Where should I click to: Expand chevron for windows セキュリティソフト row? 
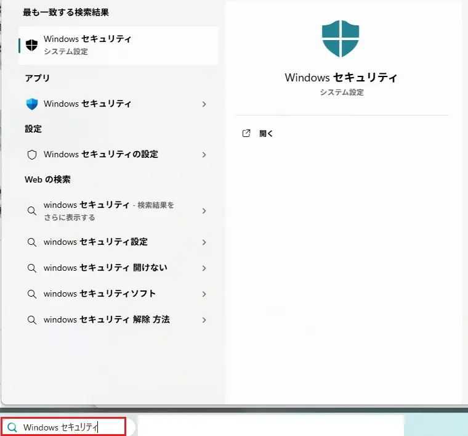pos(204,294)
